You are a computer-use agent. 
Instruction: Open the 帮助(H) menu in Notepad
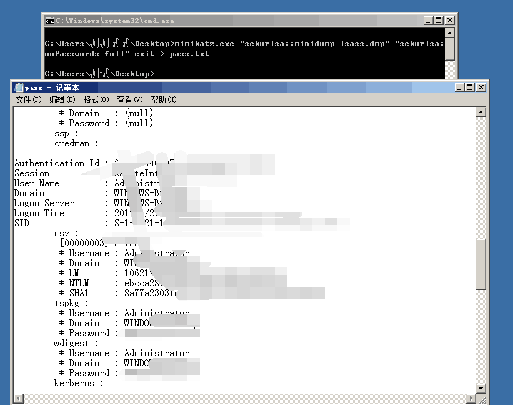coord(164,99)
